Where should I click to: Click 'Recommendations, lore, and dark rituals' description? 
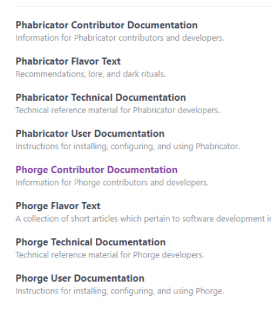[x=91, y=74]
